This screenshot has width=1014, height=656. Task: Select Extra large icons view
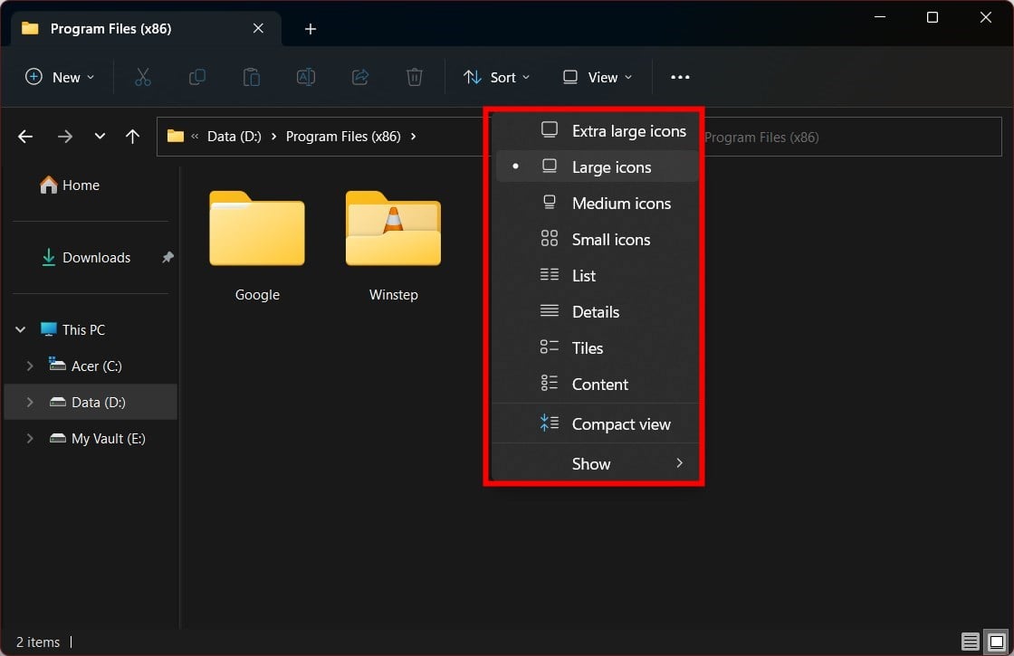[x=597, y=130]
